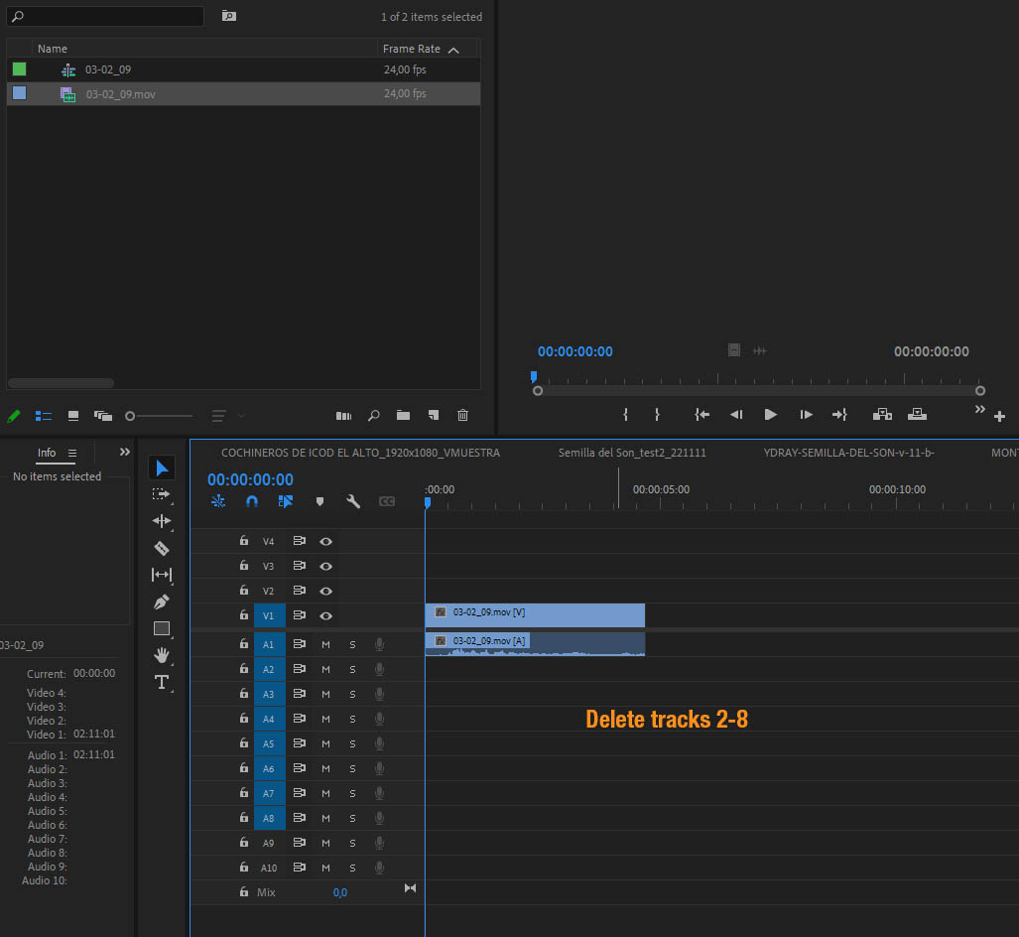This screenshot has height=937, width=1019.
Task: Solo audio track A3
Action: 351,694
